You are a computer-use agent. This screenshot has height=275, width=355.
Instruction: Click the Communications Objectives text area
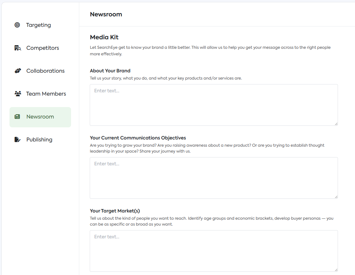click(214, 178)
